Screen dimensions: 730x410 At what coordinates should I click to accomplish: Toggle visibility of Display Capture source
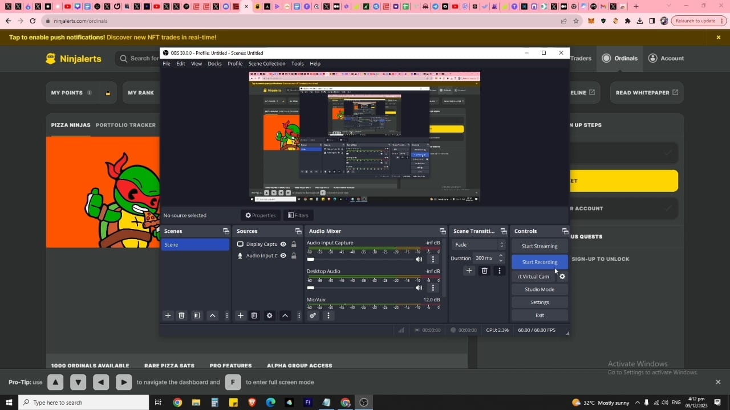283,244
